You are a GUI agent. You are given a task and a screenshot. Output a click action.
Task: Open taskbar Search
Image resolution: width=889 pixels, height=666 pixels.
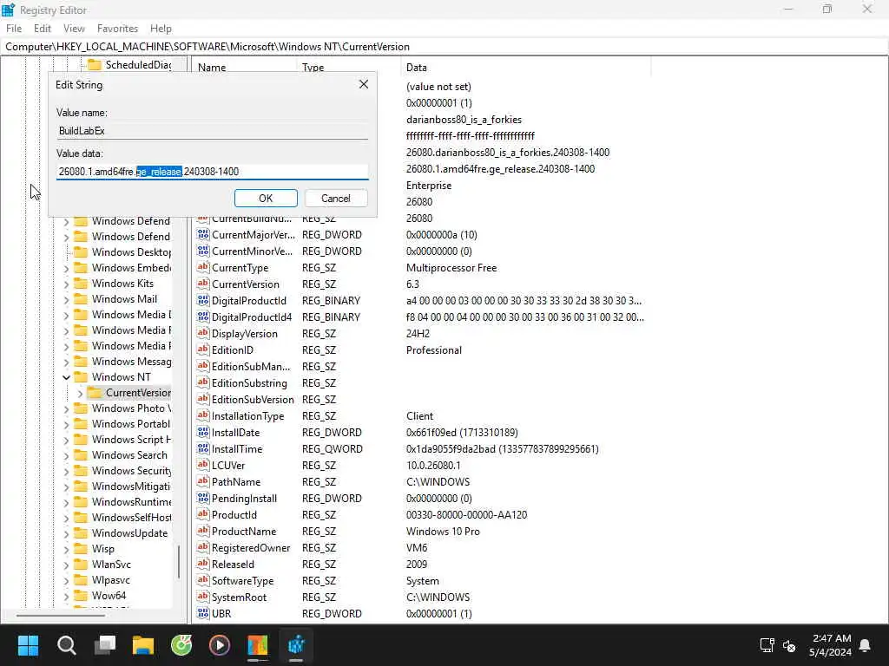coord(66,645)
